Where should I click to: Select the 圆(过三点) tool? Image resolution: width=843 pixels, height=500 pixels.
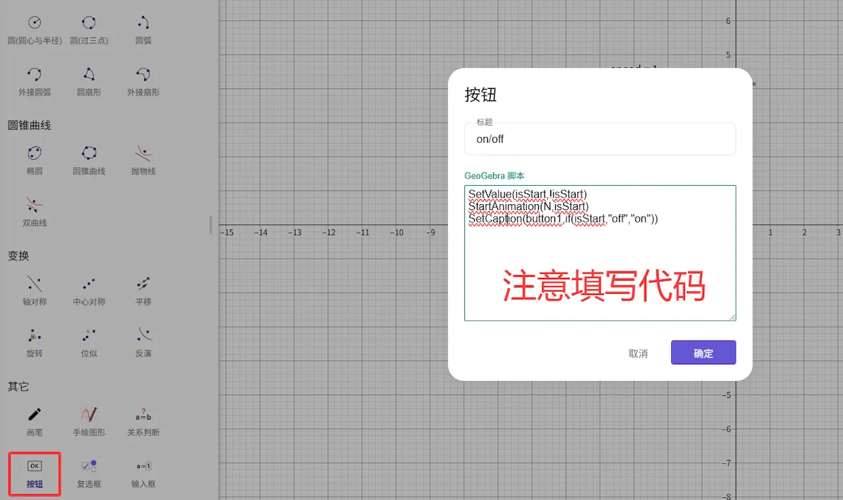point(89,30)
